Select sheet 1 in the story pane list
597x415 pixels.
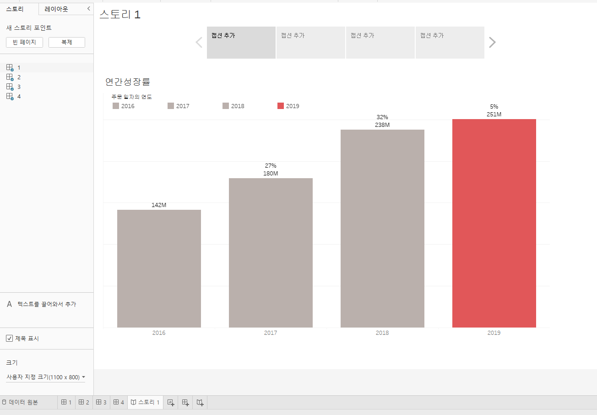tap(47, 67)
